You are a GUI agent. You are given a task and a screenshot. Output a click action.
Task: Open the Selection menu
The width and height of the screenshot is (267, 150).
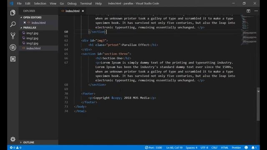(40, 3)
